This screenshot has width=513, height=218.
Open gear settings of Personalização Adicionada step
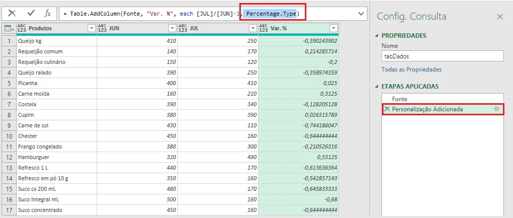pyautogui.click(x=497, y=109)
